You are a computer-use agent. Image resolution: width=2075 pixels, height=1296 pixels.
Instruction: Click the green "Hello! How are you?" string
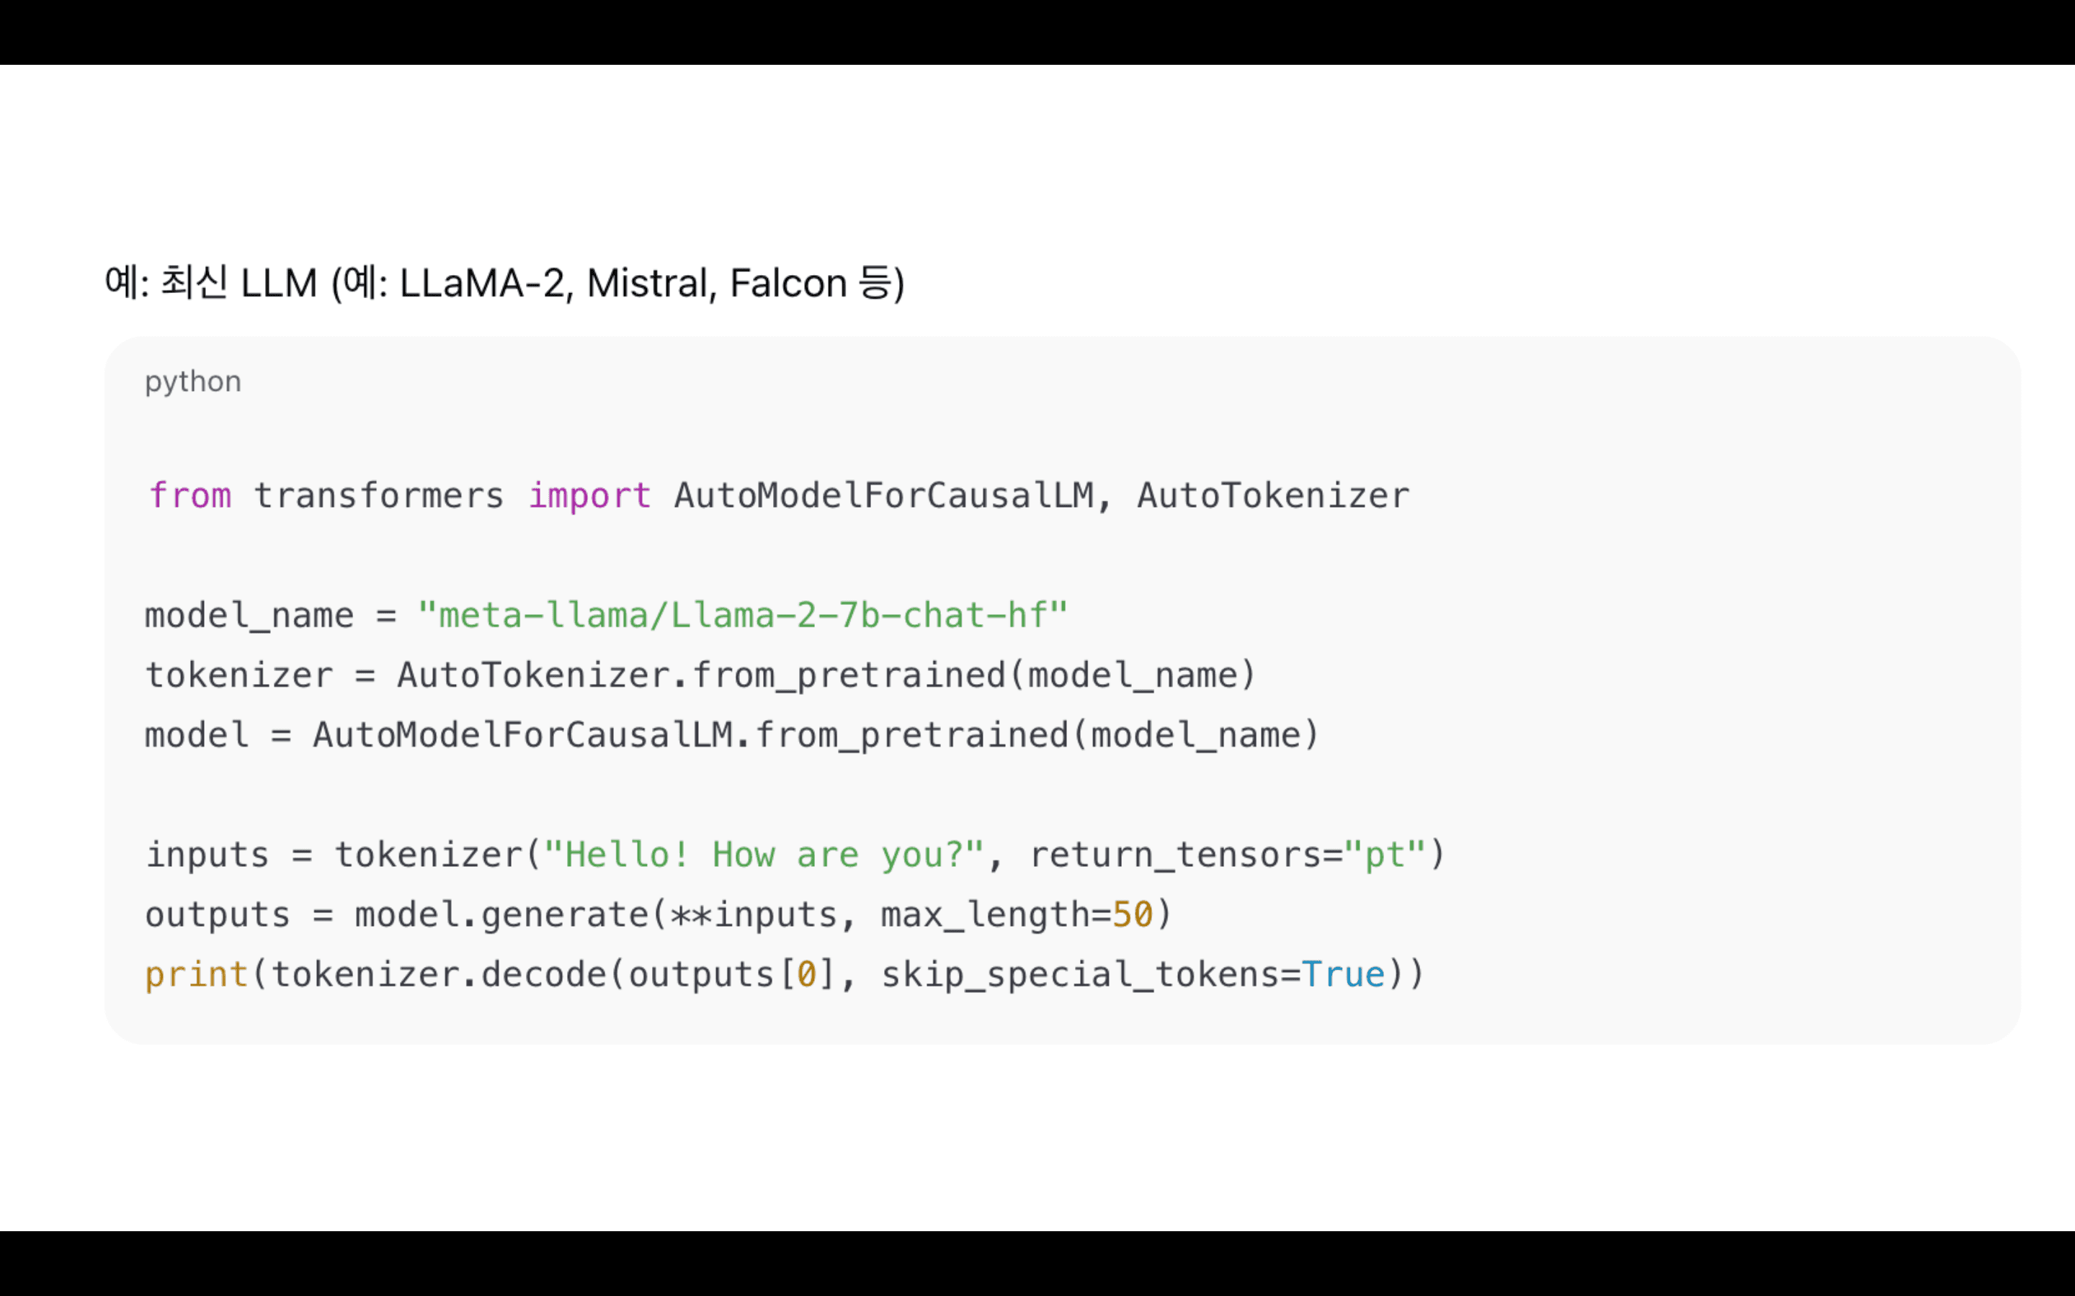[763, 855]
